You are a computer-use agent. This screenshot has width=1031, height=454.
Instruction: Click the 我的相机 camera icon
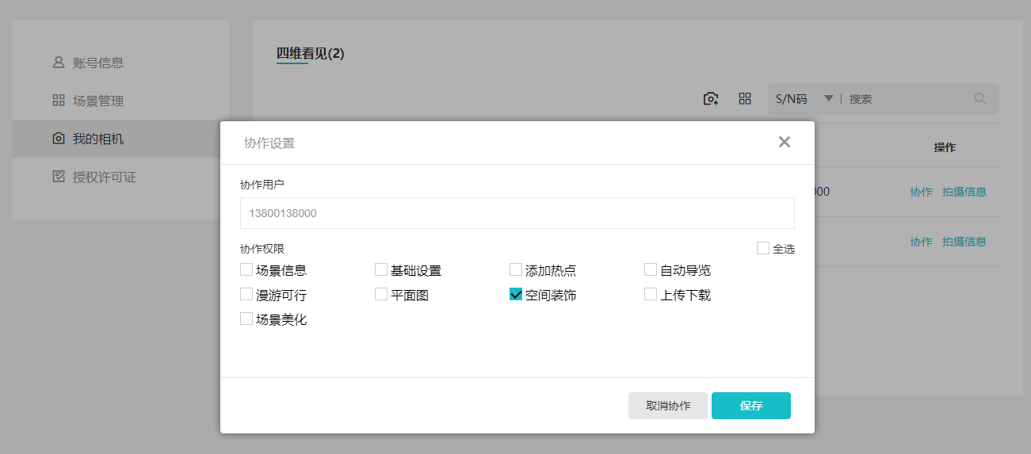pyautogui.click(x=58, y=139)
